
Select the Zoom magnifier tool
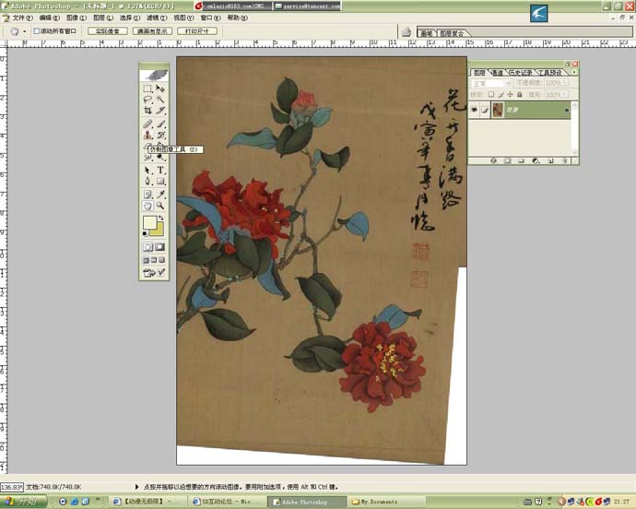tap(160, 206)
